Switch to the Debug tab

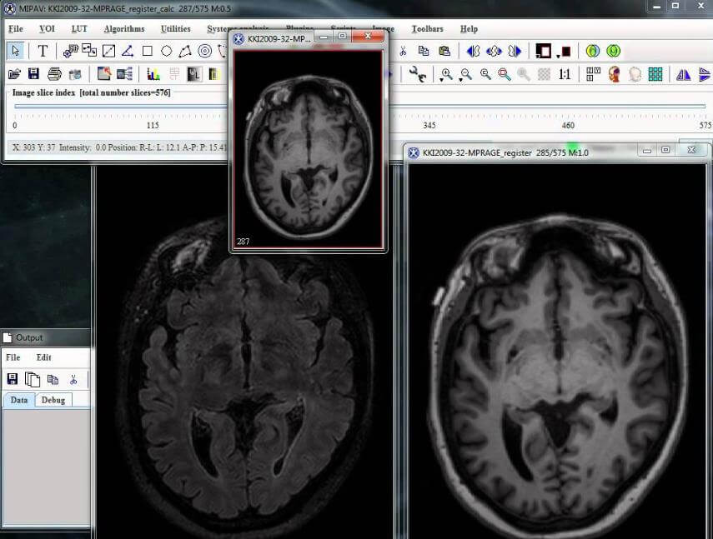pos(53,400)
